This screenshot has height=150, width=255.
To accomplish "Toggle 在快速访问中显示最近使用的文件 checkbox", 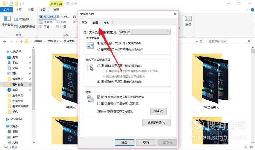I will click(x=120, y=97).
